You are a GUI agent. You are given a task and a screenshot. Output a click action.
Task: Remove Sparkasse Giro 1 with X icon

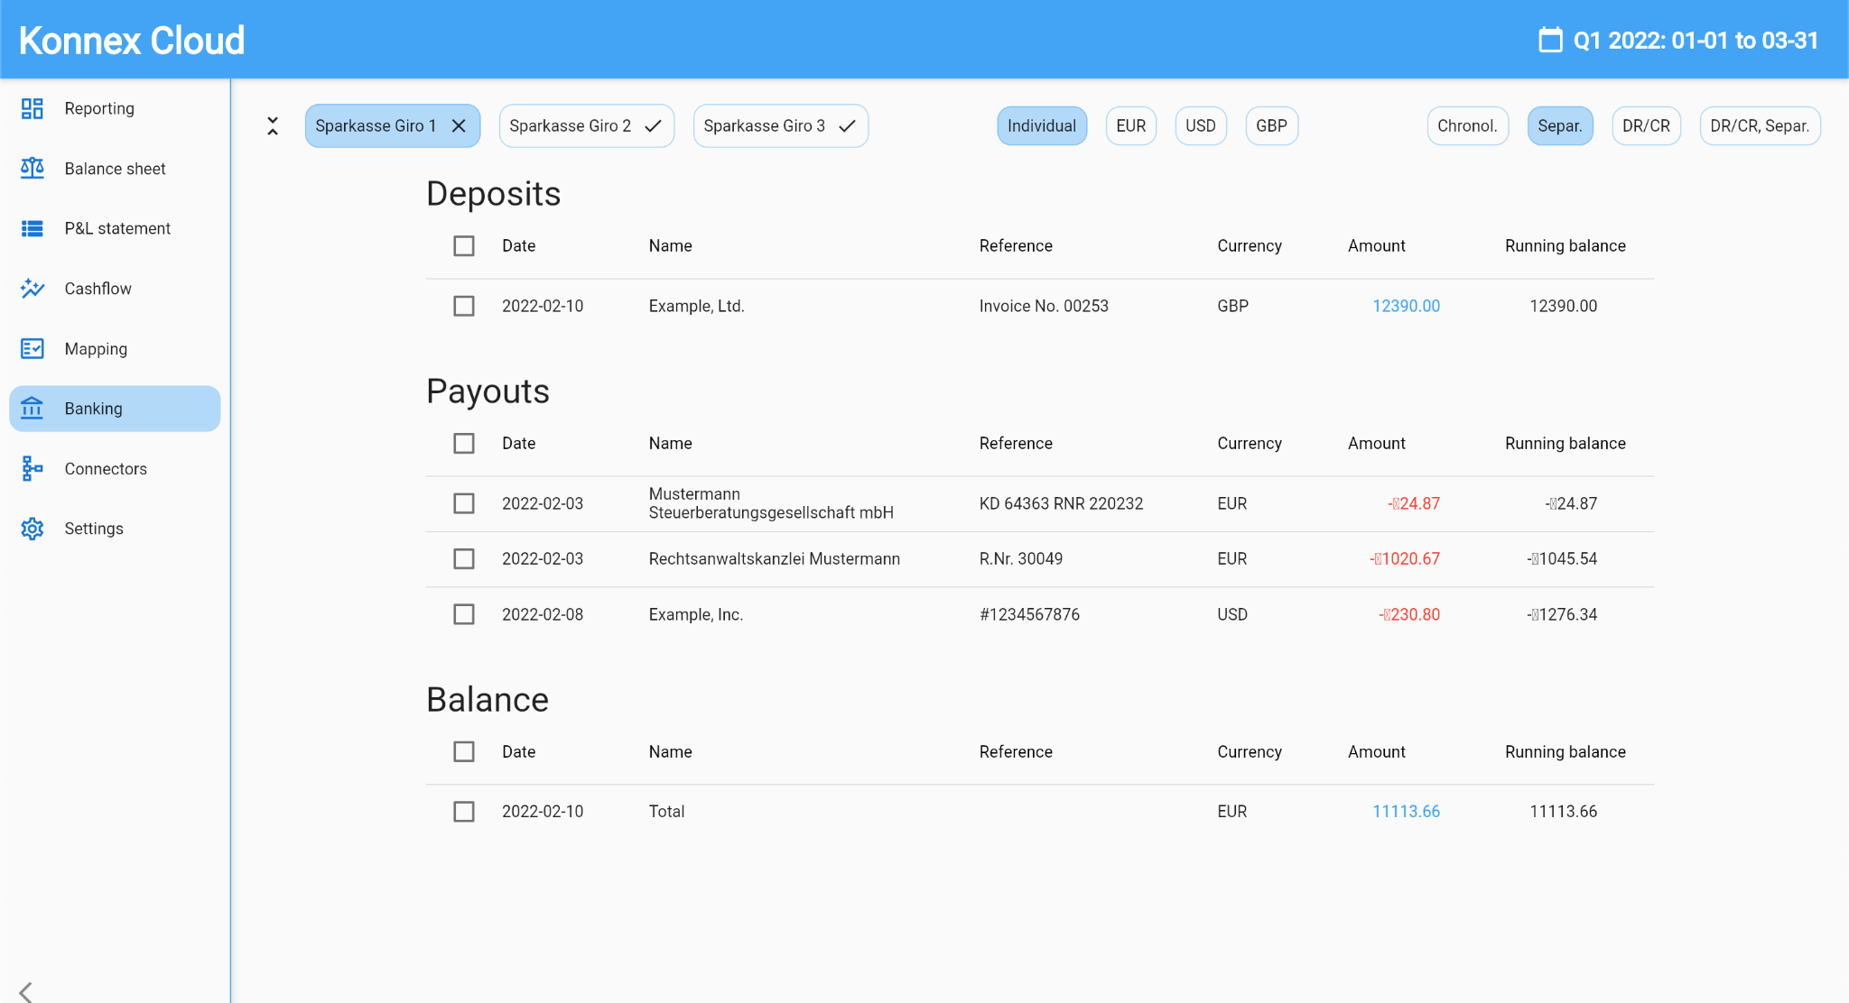459,126
